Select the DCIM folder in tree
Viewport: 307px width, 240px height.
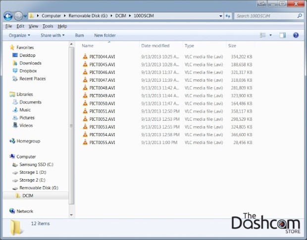[x=28, y=195]
